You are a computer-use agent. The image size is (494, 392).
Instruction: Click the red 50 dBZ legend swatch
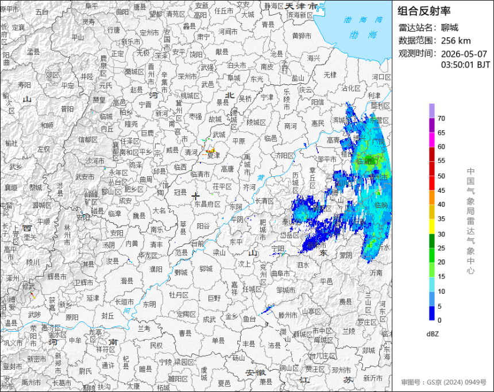pos(432,183)
